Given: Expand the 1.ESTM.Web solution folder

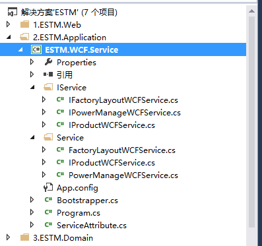Looking at the screenshot, I should pyautogui.click(x=9, y=24).
